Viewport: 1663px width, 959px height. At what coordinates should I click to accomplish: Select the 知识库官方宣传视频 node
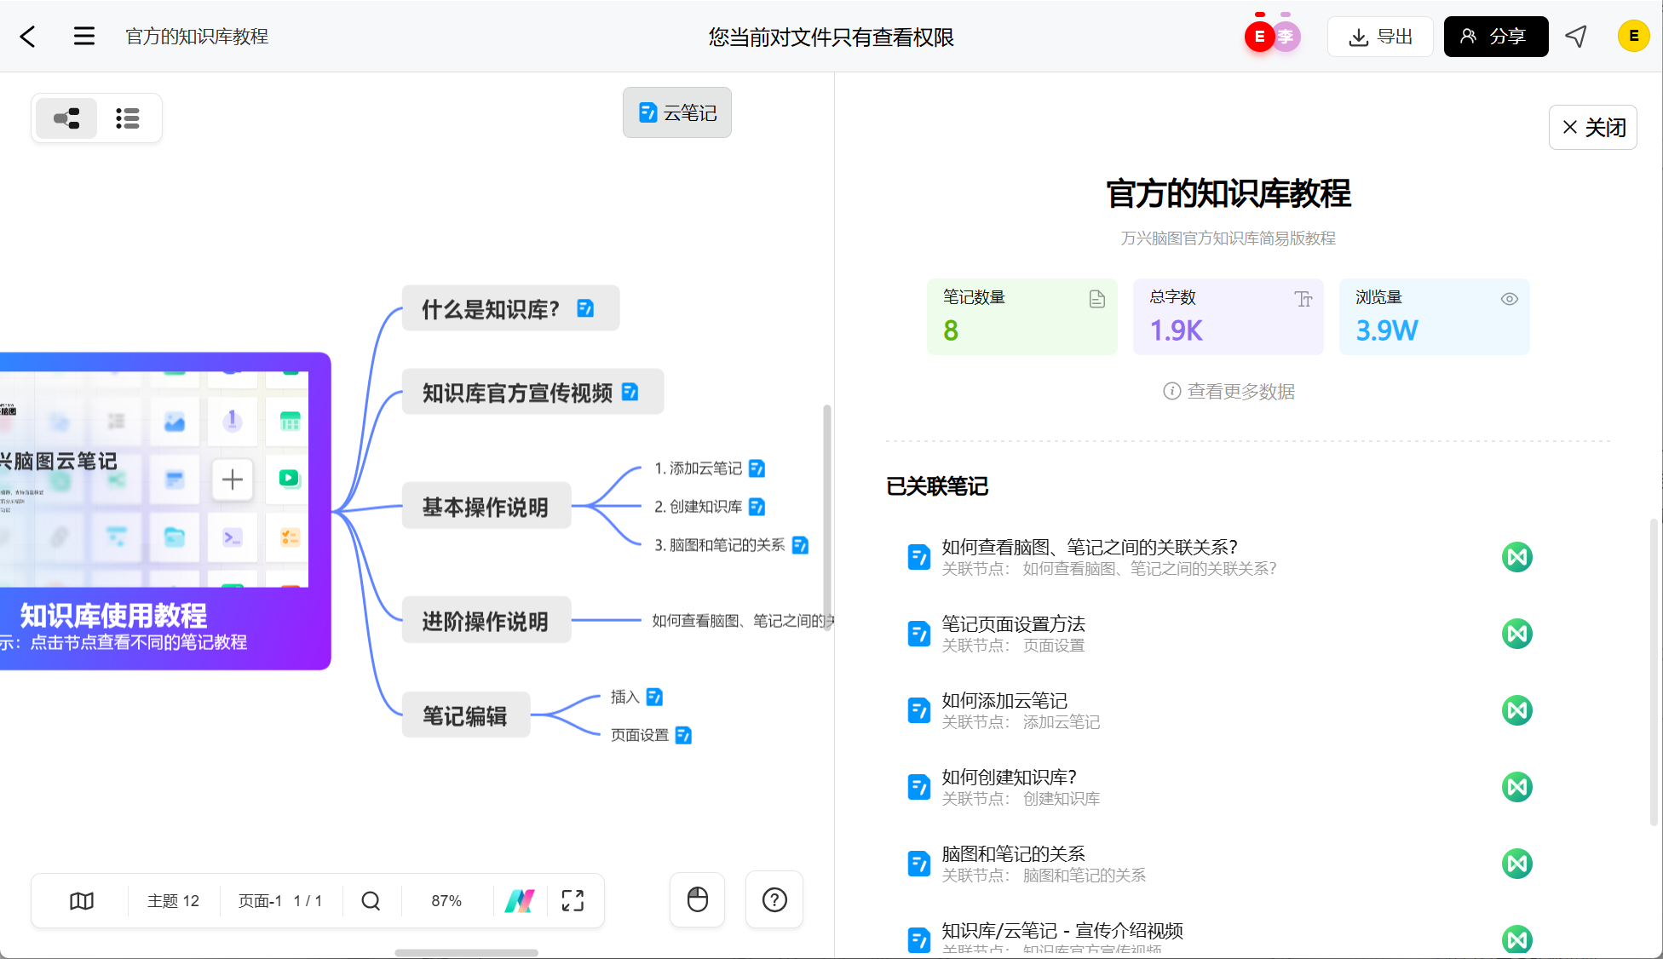(x=532, y=392)
